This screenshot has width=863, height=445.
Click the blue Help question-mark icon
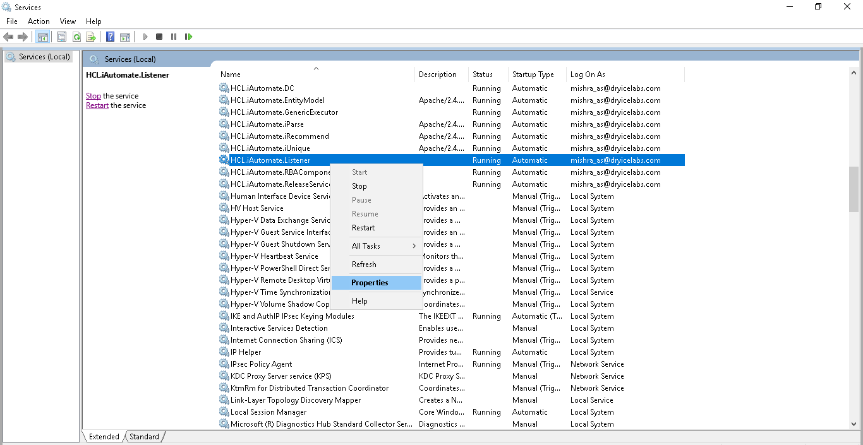[x=110, y=37]
